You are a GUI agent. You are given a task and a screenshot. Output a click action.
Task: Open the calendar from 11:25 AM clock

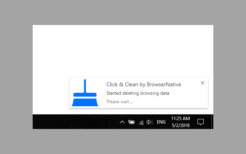click(x=180, y=119)
